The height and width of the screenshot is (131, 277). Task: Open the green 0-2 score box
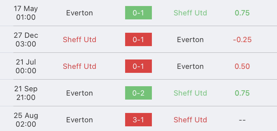click(x=138, y=93)
